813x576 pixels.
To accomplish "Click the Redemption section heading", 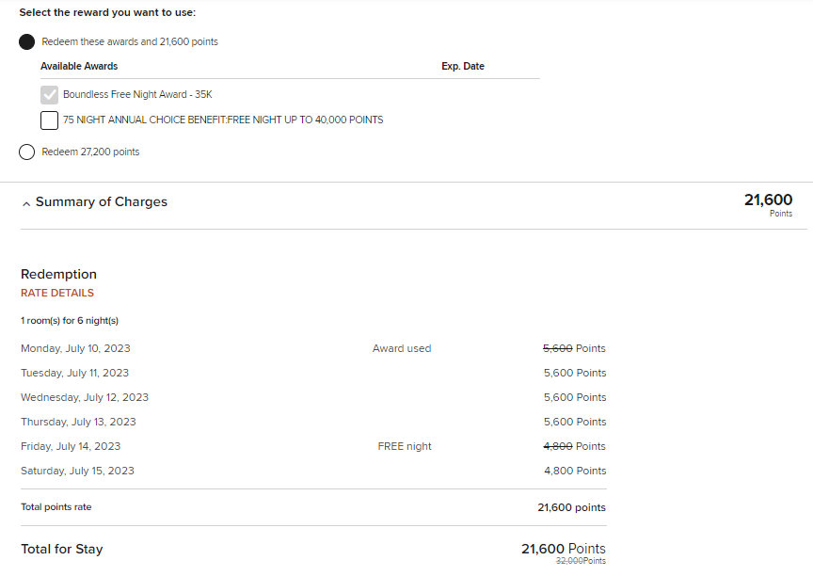I will 58,274.
